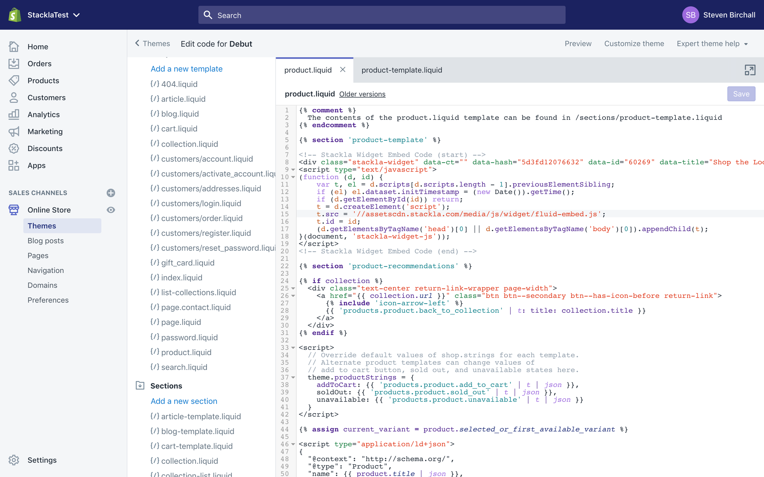Click the Shopify bag logo icon
764x477 pixels.
15,15
